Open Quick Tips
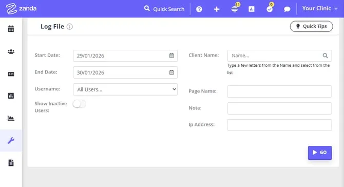The width and height of the screenshot is (344, 187). pos(311,26)
